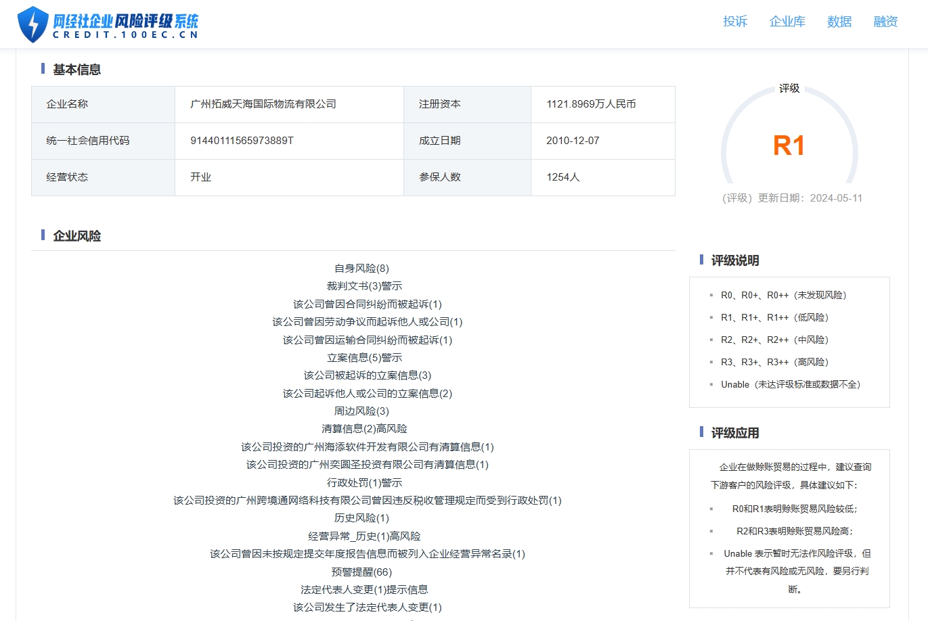
Task: Click the 企业风险 section heading
Action: [x=76, y=236]
